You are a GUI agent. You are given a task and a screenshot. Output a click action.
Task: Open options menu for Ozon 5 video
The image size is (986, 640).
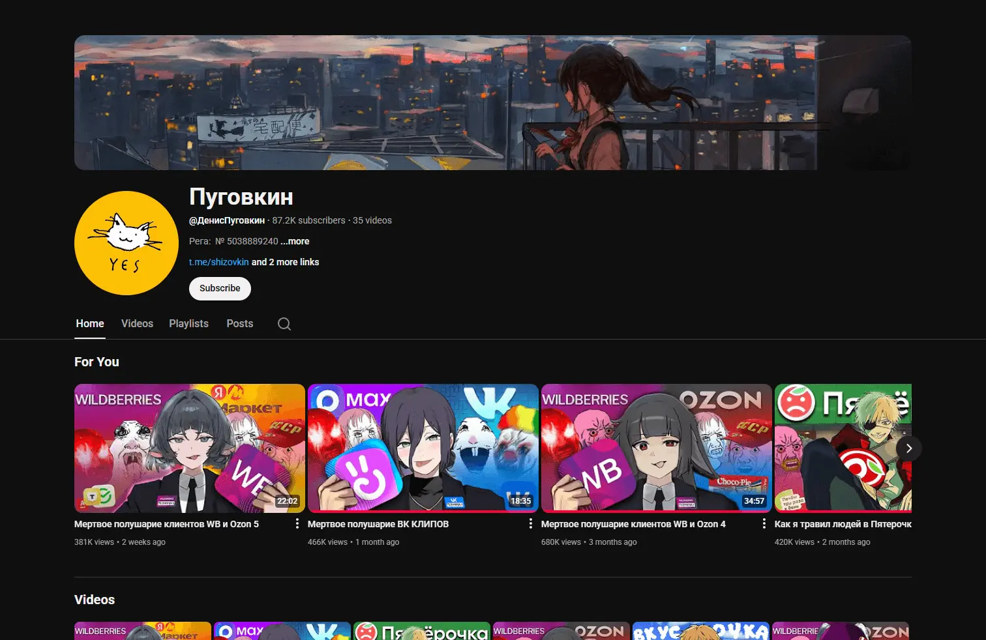point(297,523)
